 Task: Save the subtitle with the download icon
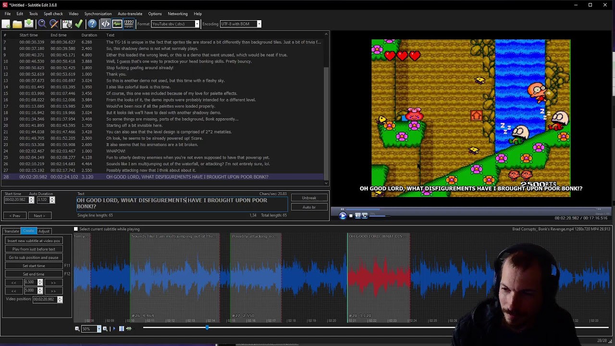(x=29, y=24)
